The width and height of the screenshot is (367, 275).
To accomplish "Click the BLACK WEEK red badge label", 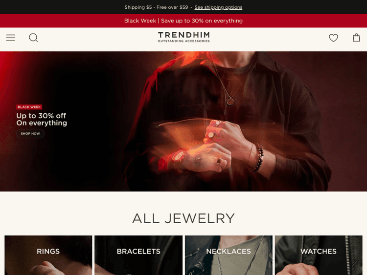I will click(x=29, y=107).
